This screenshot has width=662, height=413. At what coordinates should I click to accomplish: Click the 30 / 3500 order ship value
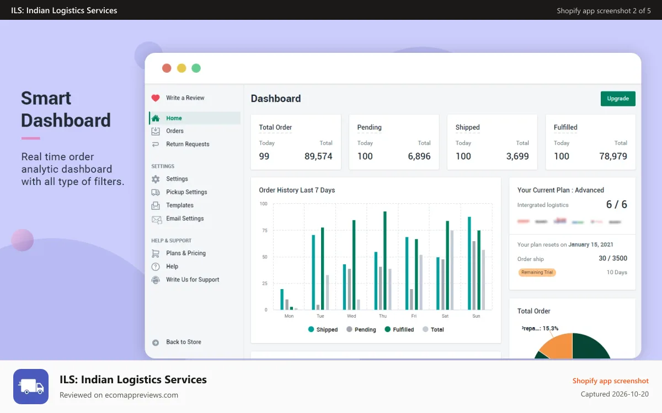tap(613, 258)
